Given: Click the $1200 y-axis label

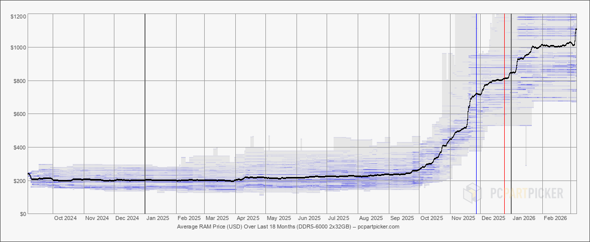Looking at the screenshot, I should tap(18, 16).
